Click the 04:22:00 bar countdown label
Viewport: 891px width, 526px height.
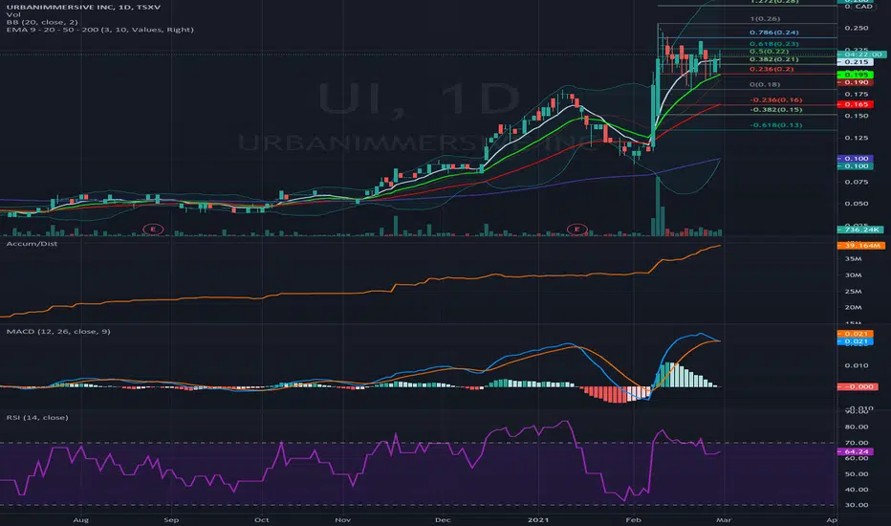tap(862, 54)
